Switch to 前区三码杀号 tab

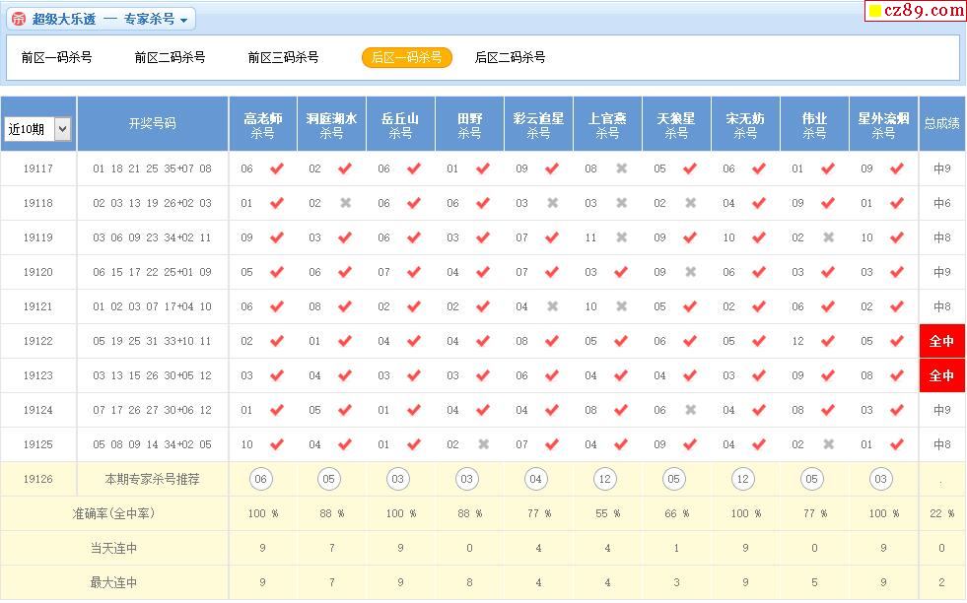[x=284, y=57]
